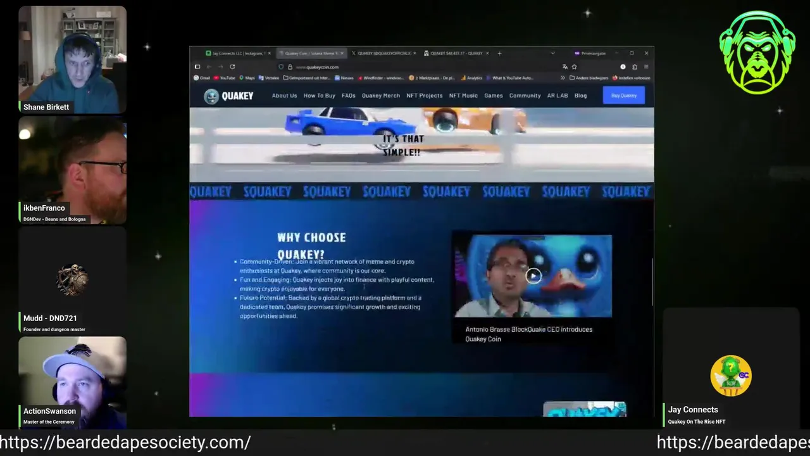Viewport: 810px width, 456px height.
Task: Select ikbenFranco webcam tile
Action: 72,170
